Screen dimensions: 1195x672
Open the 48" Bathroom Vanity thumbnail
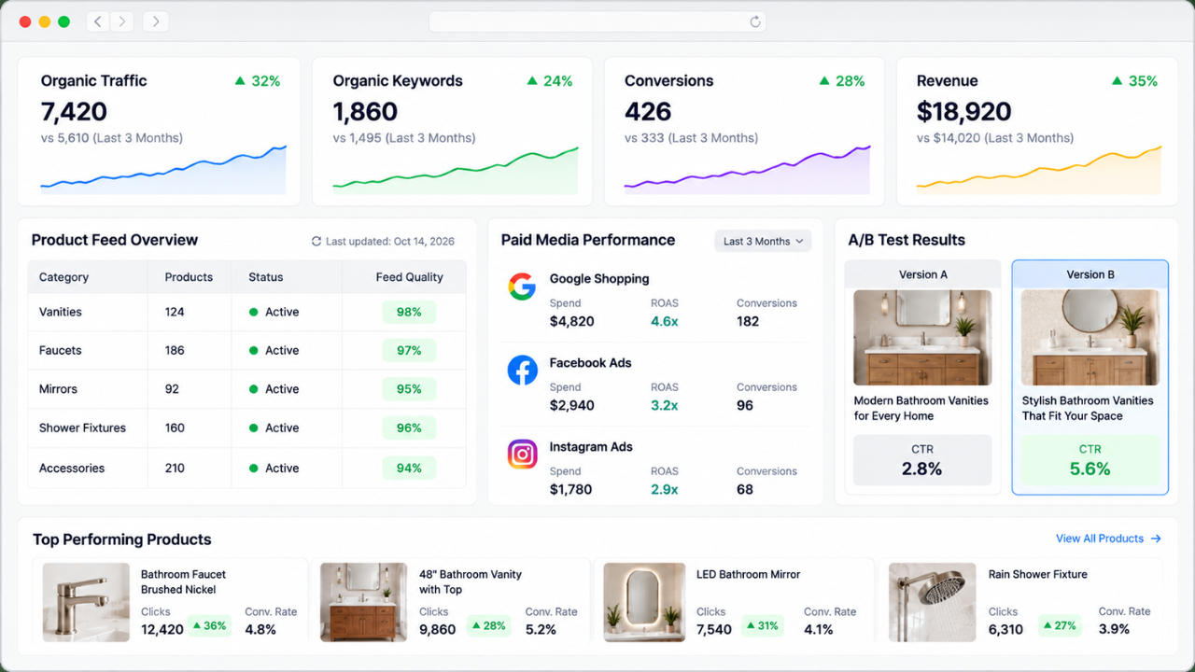point(364,601)
